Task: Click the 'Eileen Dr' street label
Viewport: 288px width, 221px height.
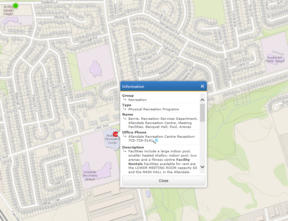Action: 59,183
